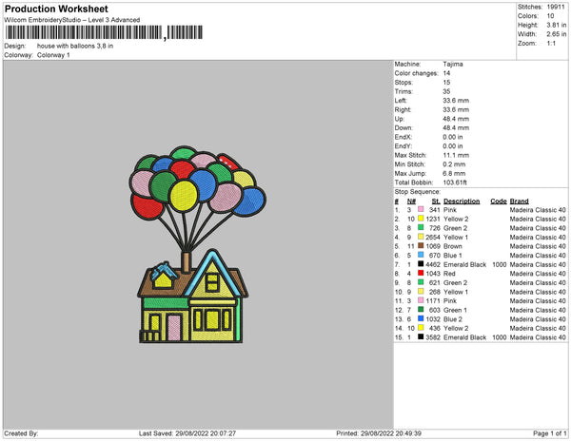571x441 pixels.
Task: Click the 'St.' column header
Action: pos(436,201)
